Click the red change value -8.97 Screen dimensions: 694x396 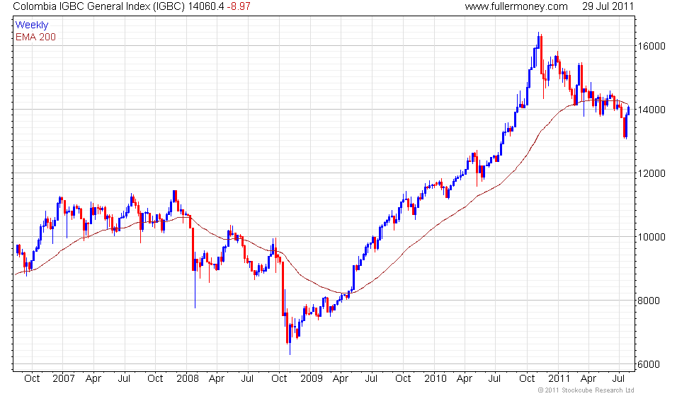coord(239,6)
